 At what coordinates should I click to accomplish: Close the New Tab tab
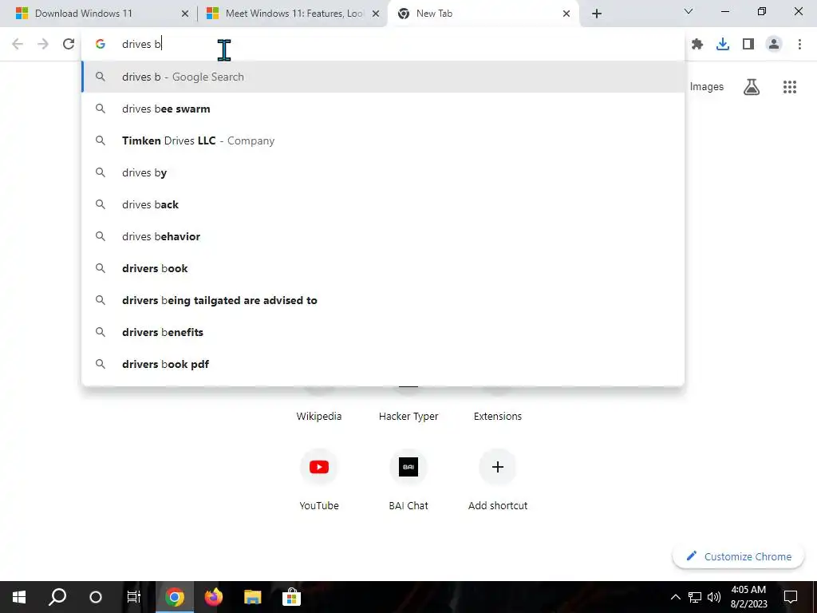tap(566, 14)
